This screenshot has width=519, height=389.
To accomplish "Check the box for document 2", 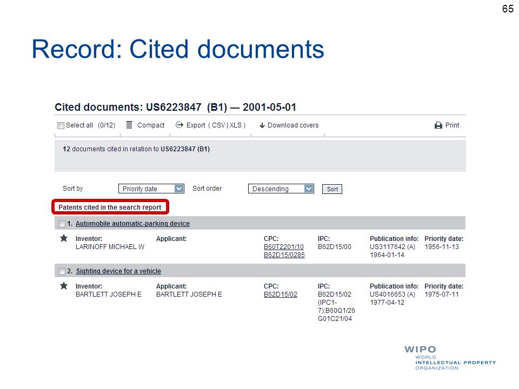I will [62, 272].
